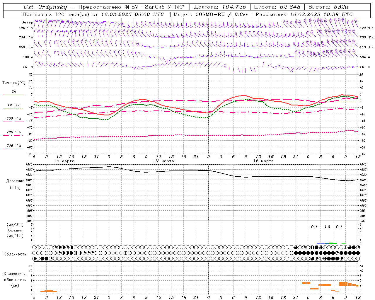Click the 500 м wind level label on left
375x300 pixels.
28,57
